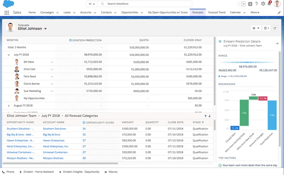The height and width of the screenshot is (175, 284).
Task: Collapse Einstein Prediction Details panel arrow
Action: pos(277,43)
